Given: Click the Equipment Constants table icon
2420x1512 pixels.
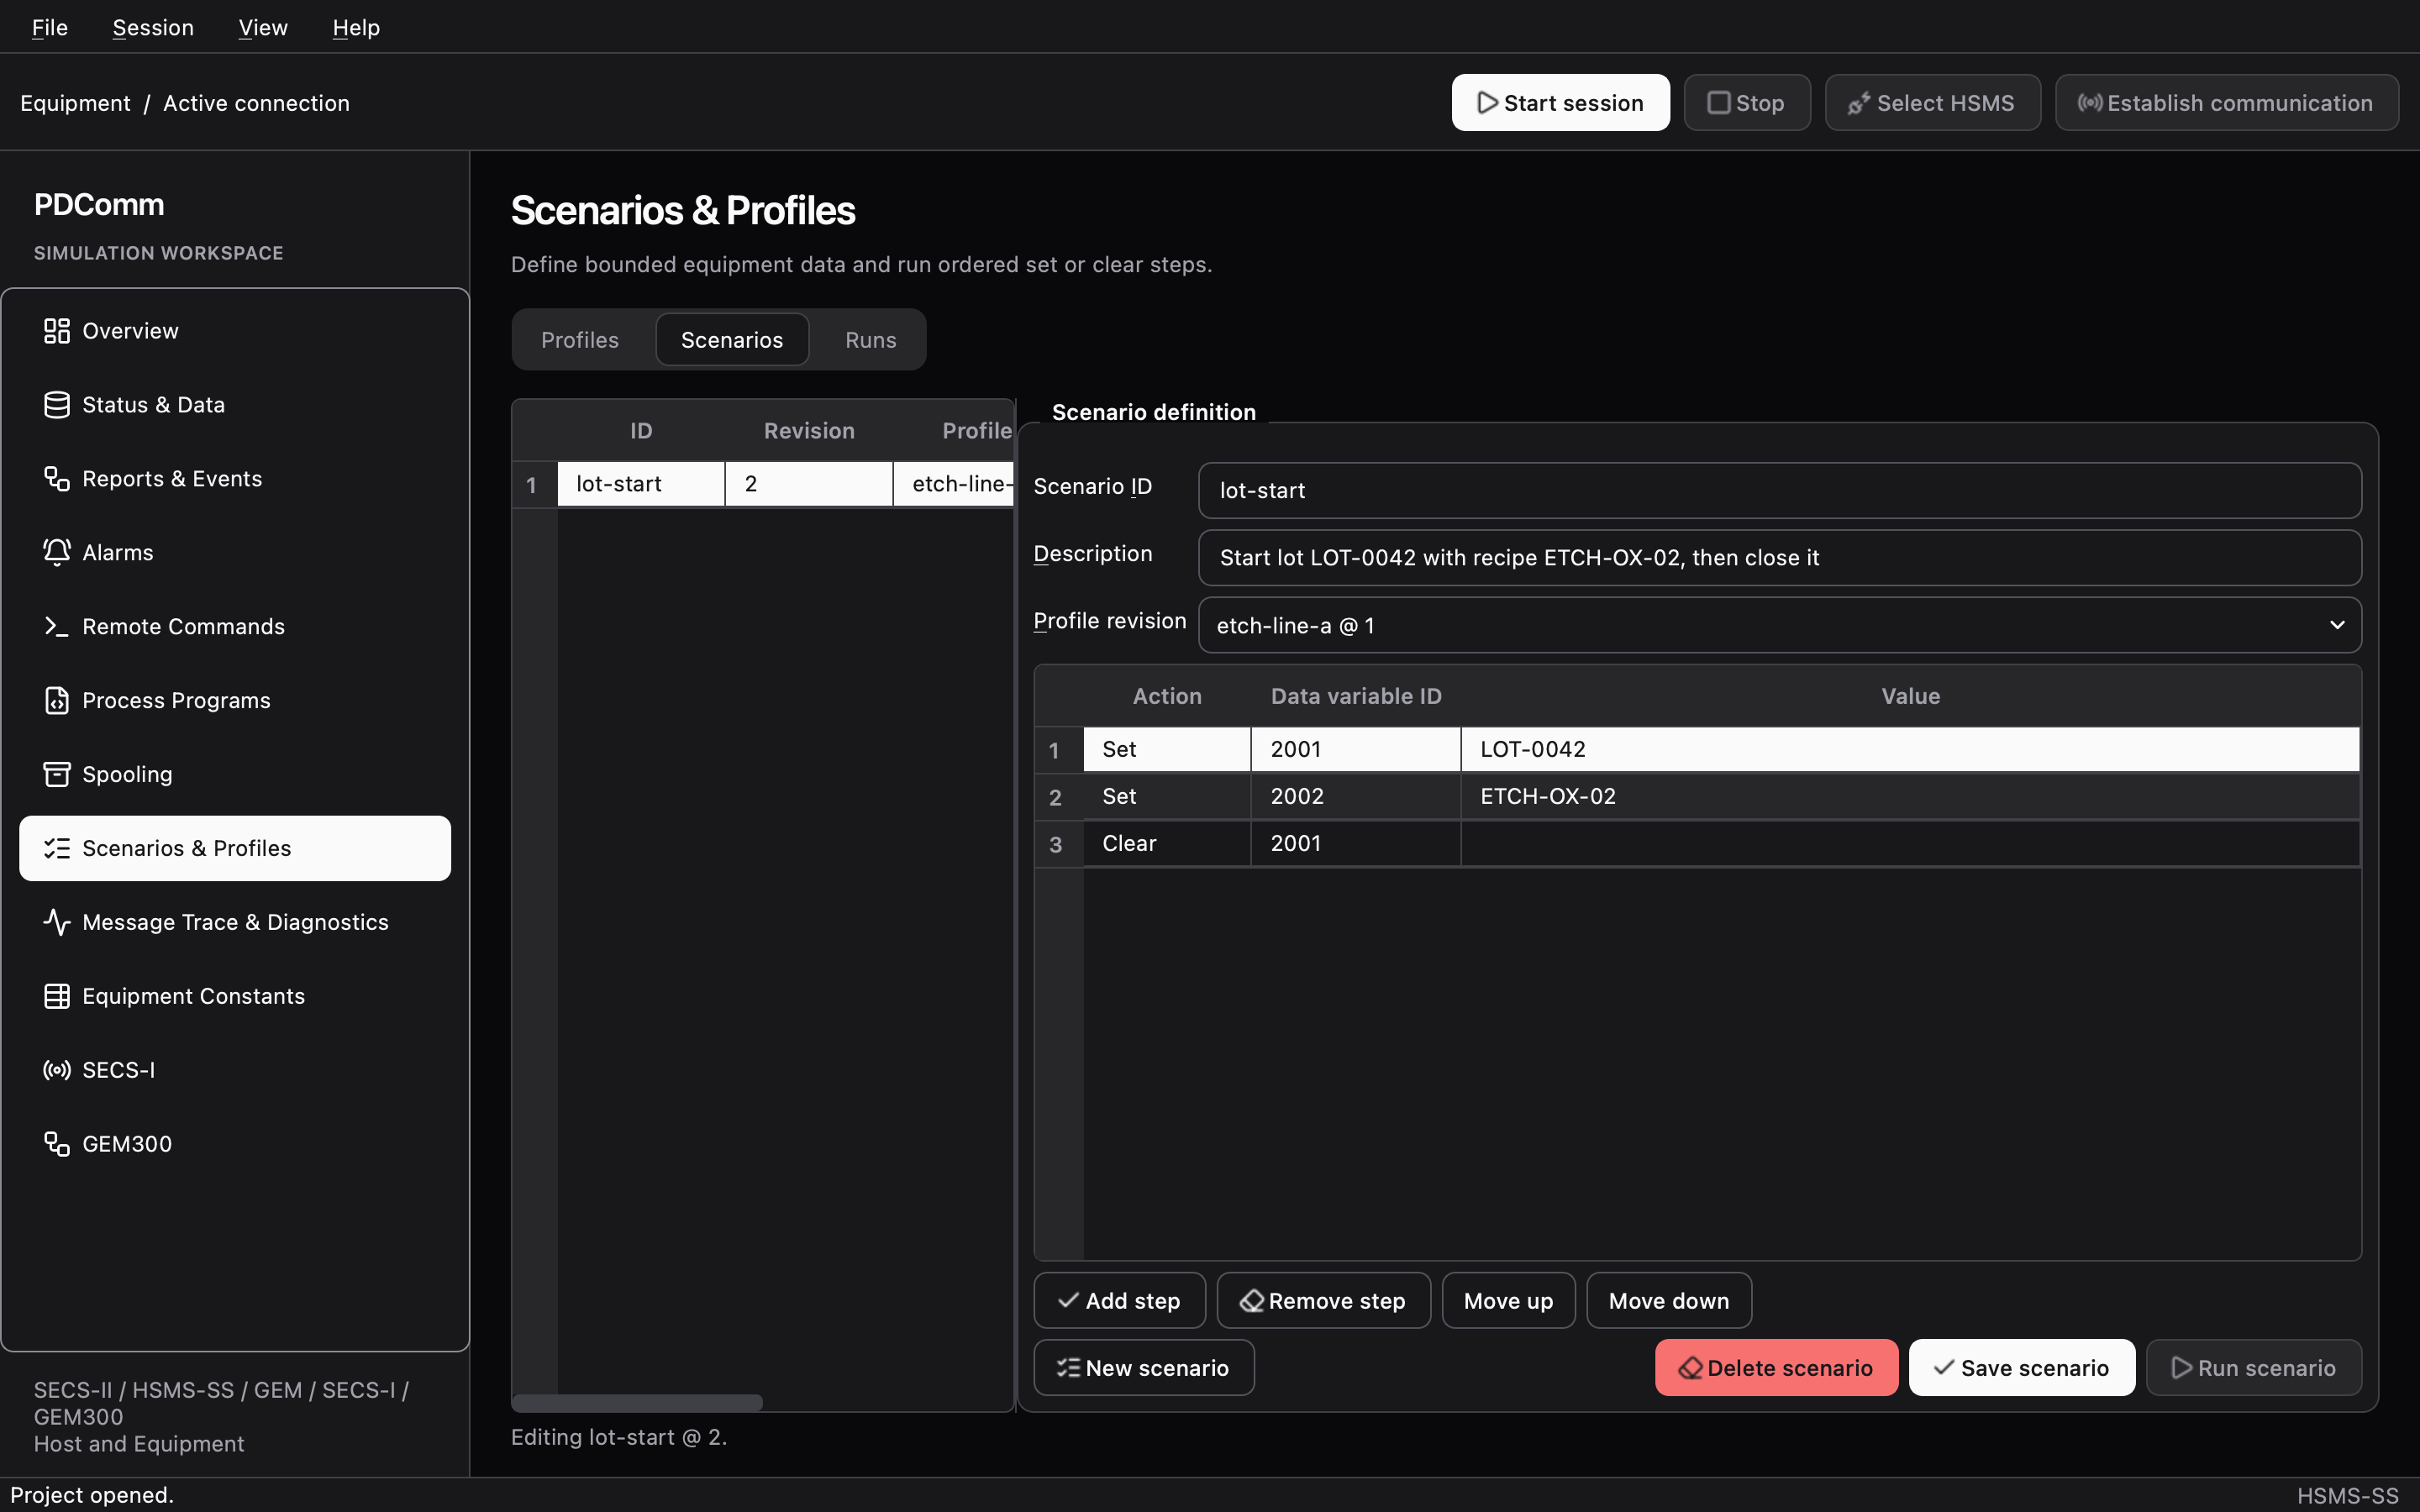Looking at the screenshot, I should (57, 996).
